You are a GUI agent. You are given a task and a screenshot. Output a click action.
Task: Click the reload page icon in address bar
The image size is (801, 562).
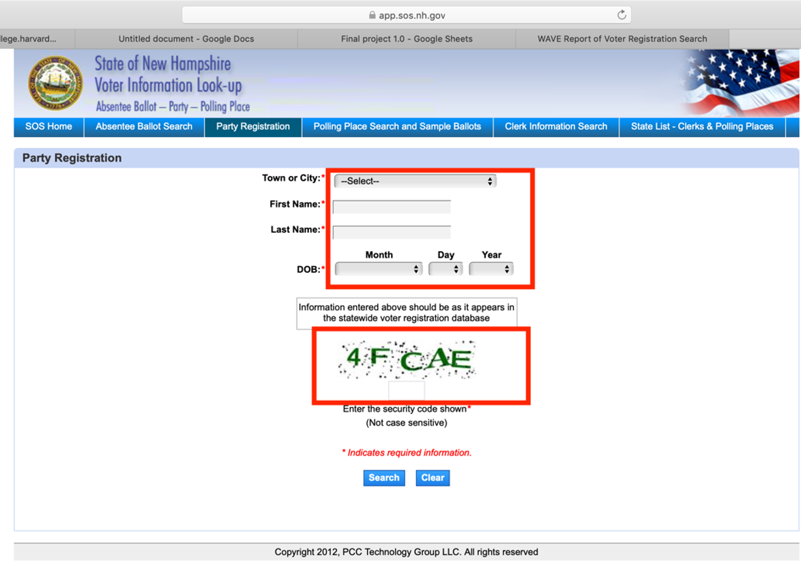tap(621, 15)
